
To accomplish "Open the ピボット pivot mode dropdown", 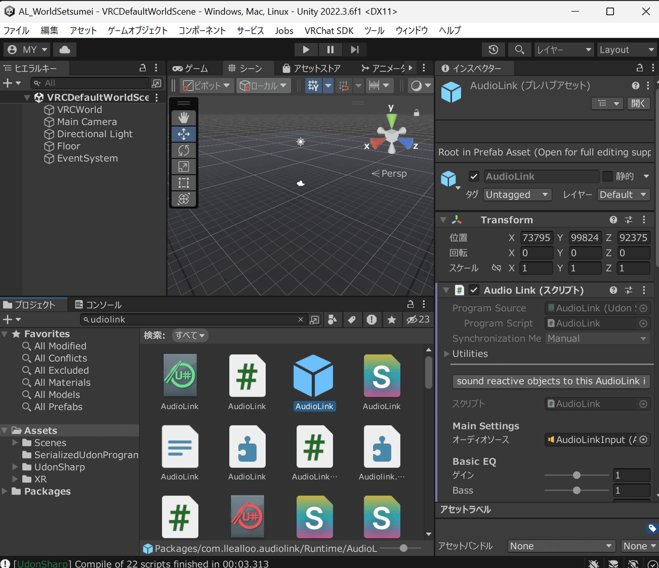I will click(x=207, y=86).
